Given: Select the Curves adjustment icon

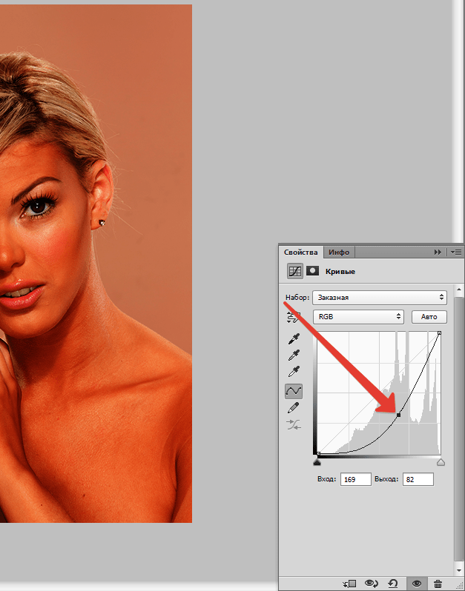Looking at the screenshot, I should (294, 271).
